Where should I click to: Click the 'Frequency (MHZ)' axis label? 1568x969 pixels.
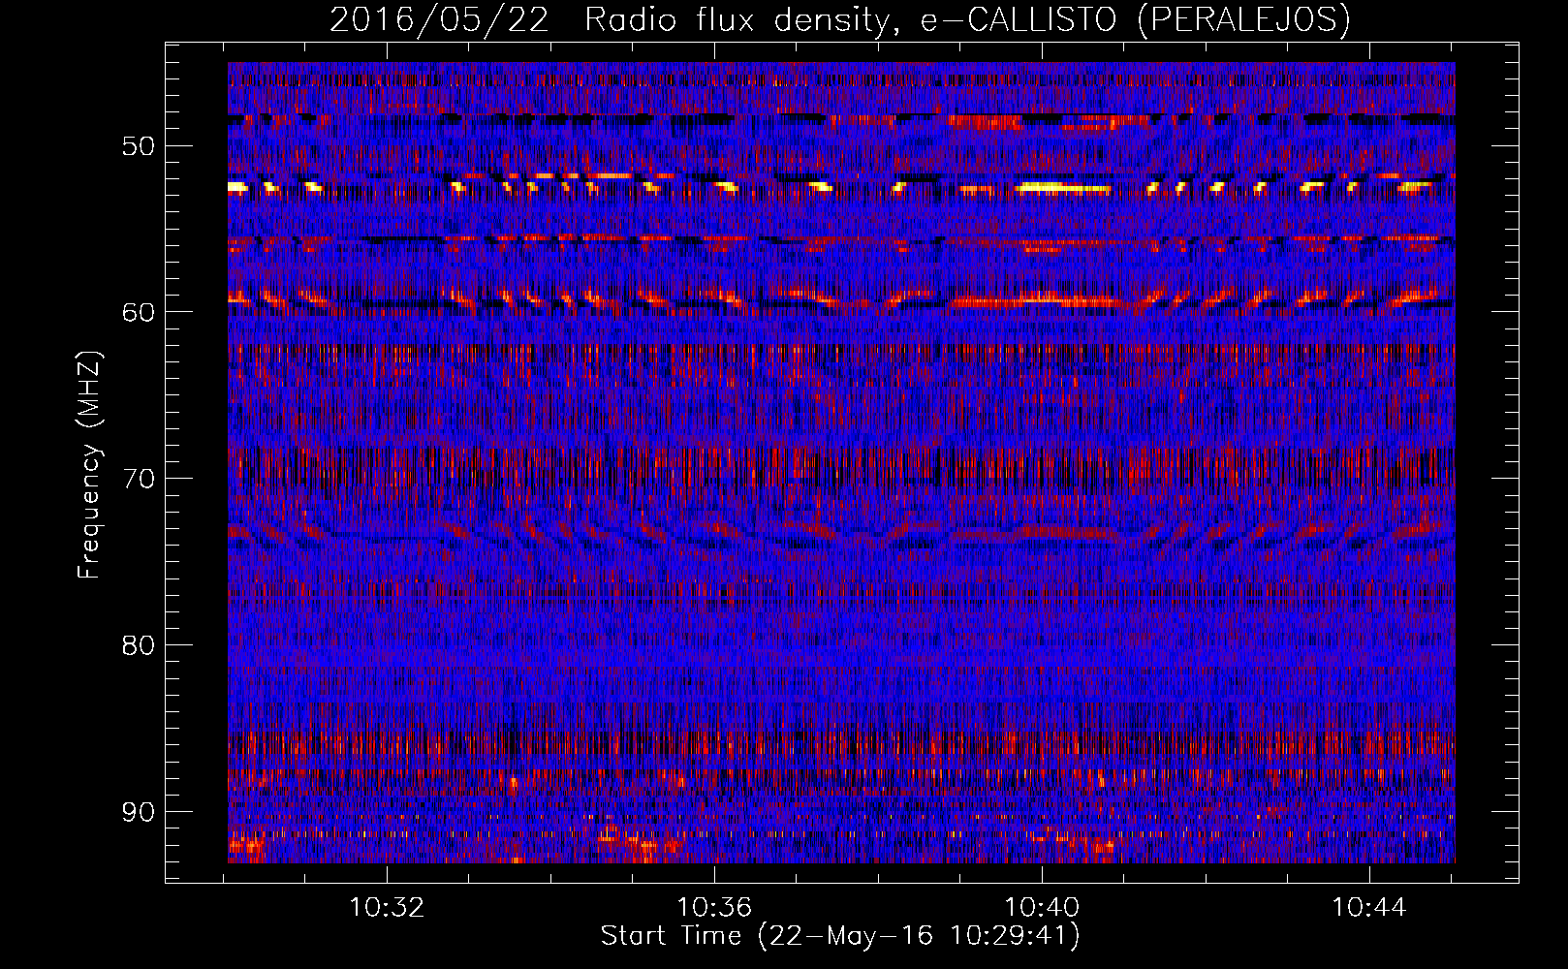(x=89, y=465)
